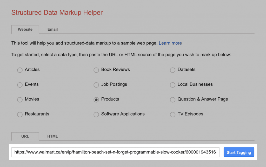Click the selected Products radio button

[96, 100]
